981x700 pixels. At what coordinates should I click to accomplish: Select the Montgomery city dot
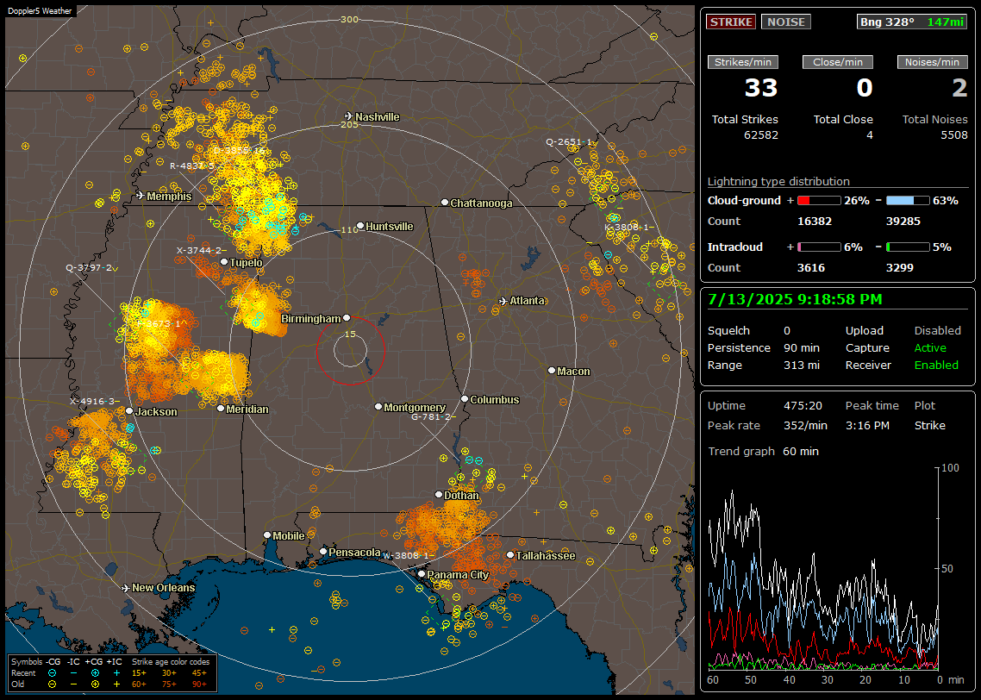pyautogui.click(x=378, y=407)
